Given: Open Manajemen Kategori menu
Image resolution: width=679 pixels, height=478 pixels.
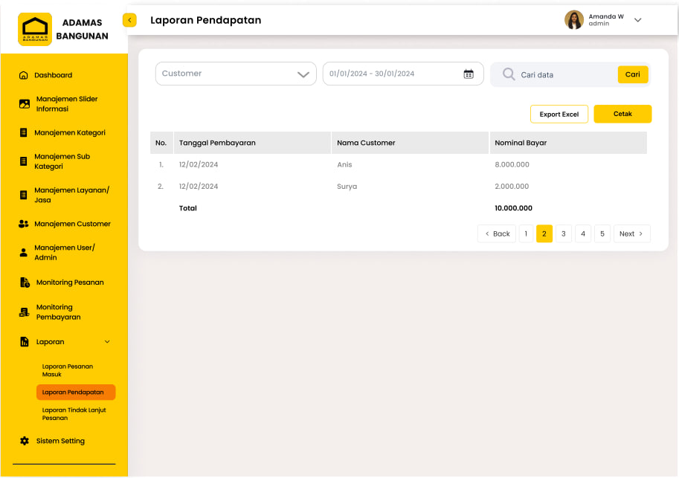Looking at the screenshot, I should click(70, 132).
